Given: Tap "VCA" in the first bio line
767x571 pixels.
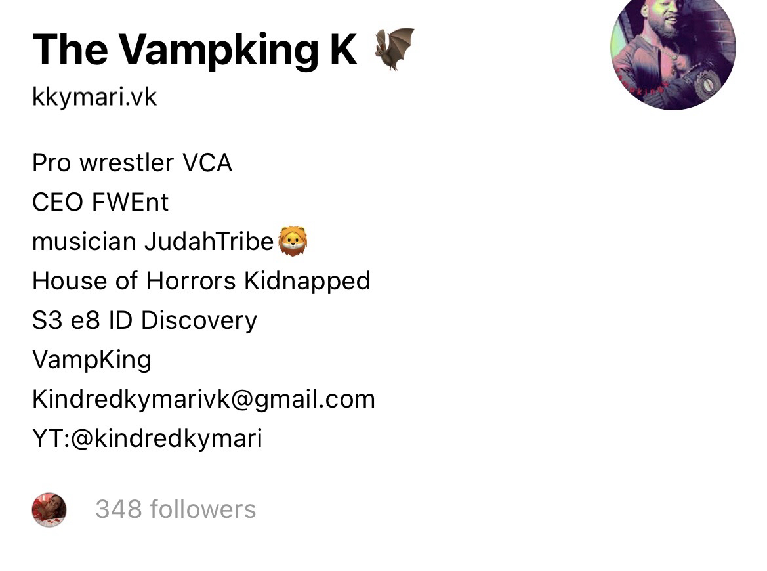Looking at the screenshot, I should point(207,163).
